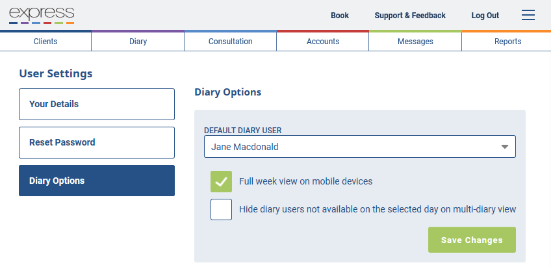Open the Default Diary User combo box
This screenshot has height=267, width=551.
pos(360,147)
